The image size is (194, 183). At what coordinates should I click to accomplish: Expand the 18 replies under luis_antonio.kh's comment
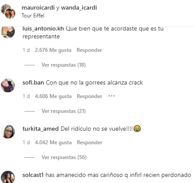pyautogui.click(x=64, y=65)
